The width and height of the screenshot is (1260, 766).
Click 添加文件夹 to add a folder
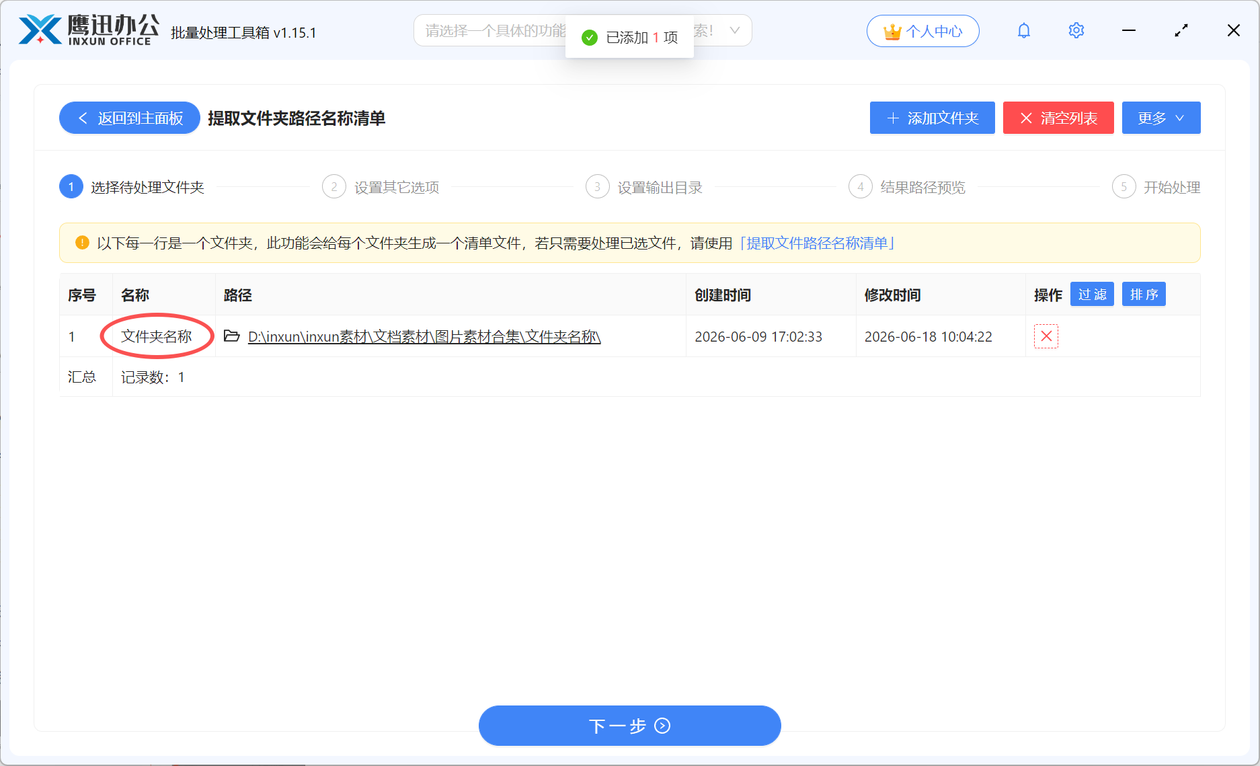pyautogui.click(x=932, y=118)
